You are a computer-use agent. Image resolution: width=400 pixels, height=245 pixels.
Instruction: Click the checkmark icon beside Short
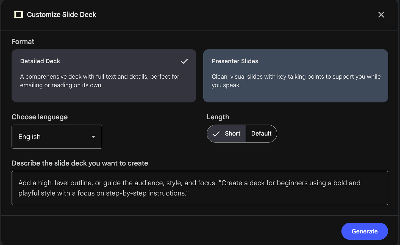216,134
